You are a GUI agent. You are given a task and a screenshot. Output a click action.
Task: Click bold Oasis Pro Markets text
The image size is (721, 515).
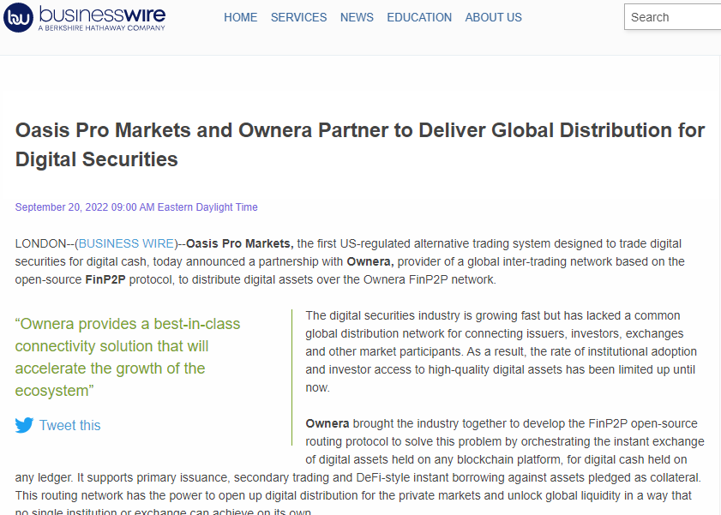(239, 243)
